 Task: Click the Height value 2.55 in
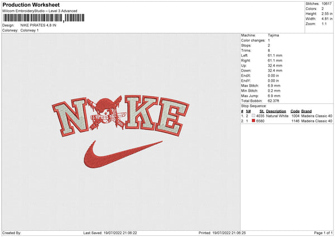coord(327,13)
